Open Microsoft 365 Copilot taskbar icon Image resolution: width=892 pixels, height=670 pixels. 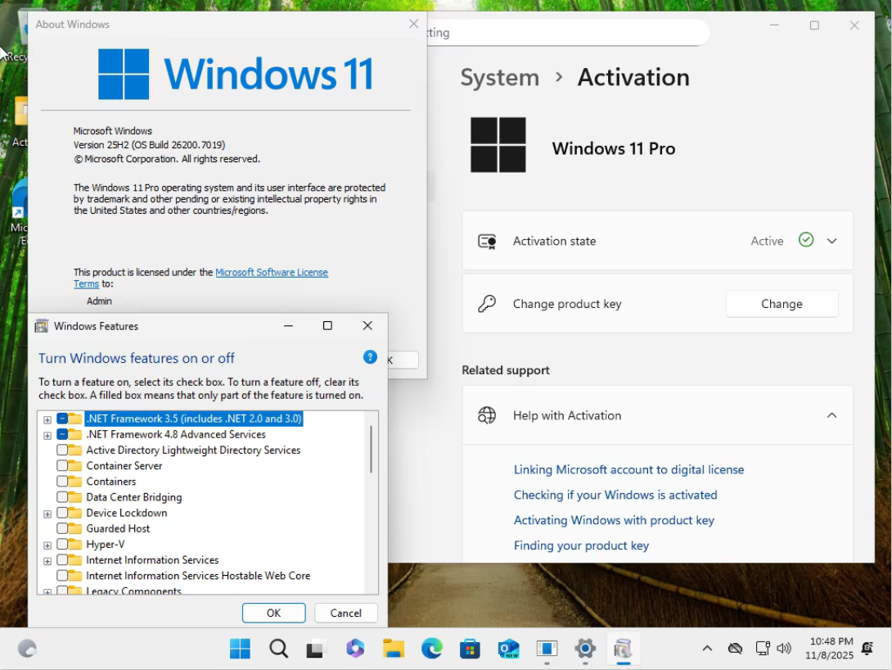pyautogui.click(x=355, y=650)
